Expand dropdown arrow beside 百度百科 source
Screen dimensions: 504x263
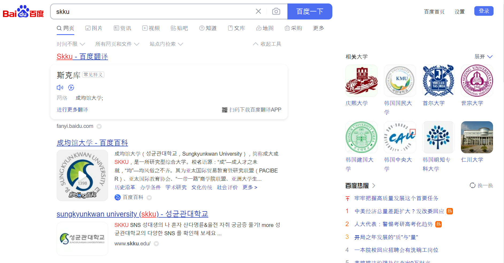149,198
